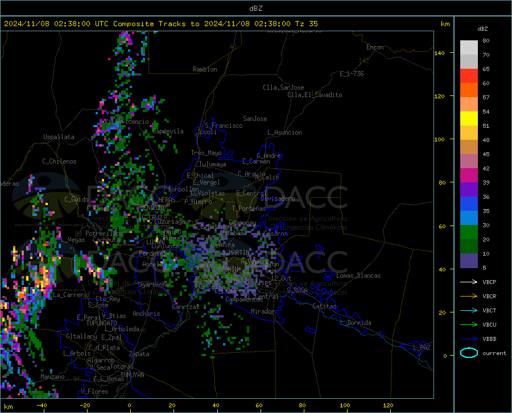Click the Mirador label on map
512x413 pixels.
pos(262,311)
